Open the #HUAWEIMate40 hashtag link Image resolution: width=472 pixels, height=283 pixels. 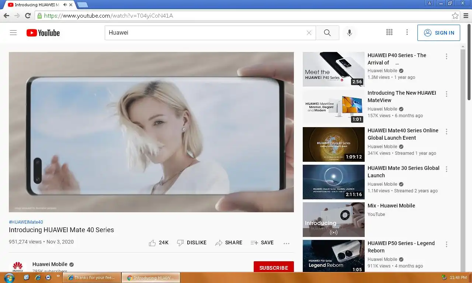pos(26,222)
